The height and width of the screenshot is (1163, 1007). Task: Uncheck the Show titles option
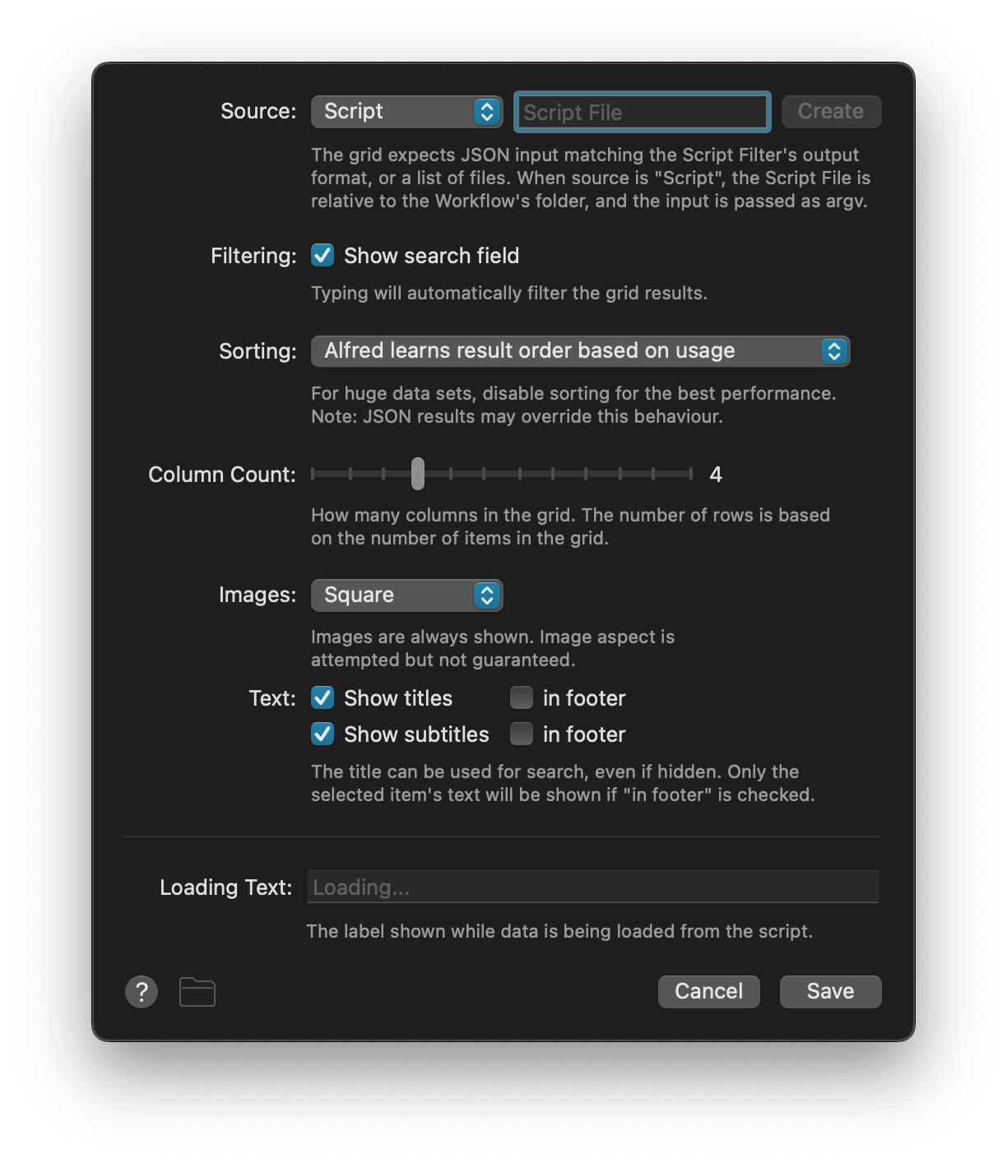(x=321, y=697)
